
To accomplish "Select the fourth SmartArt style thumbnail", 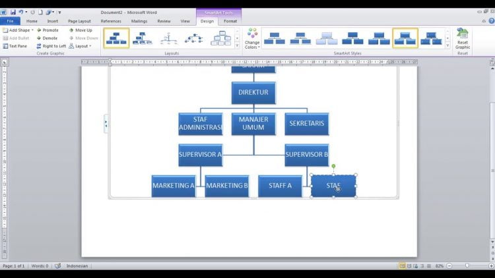I will [352, 38].
